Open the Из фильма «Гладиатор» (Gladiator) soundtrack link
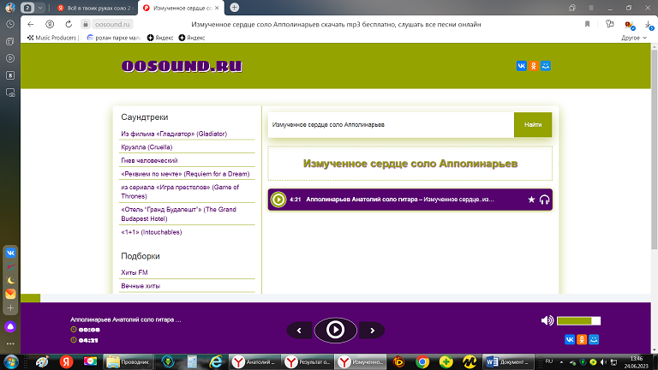 174,134
